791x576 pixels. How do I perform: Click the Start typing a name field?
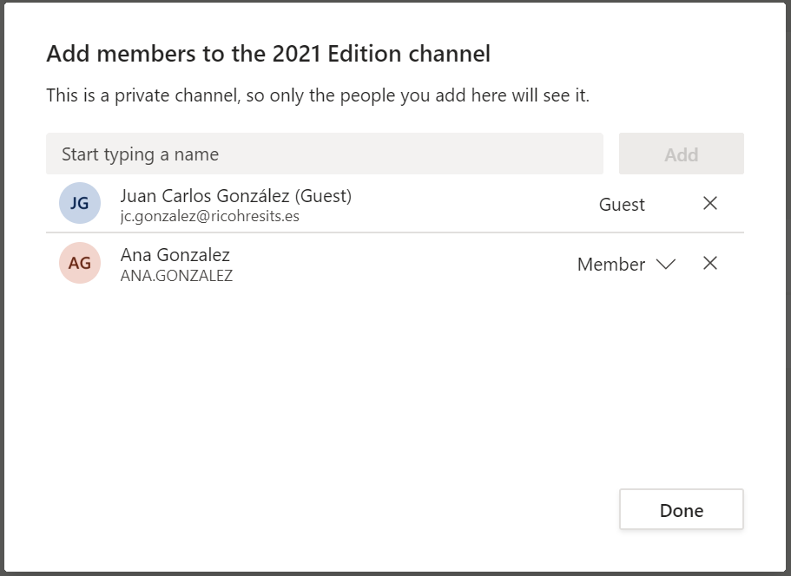tap(325, 154)
